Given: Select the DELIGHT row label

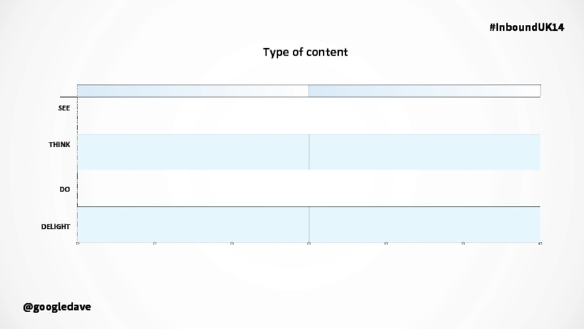Looking at the screenshot, I should pyautogui.click(x=55, y=227).
